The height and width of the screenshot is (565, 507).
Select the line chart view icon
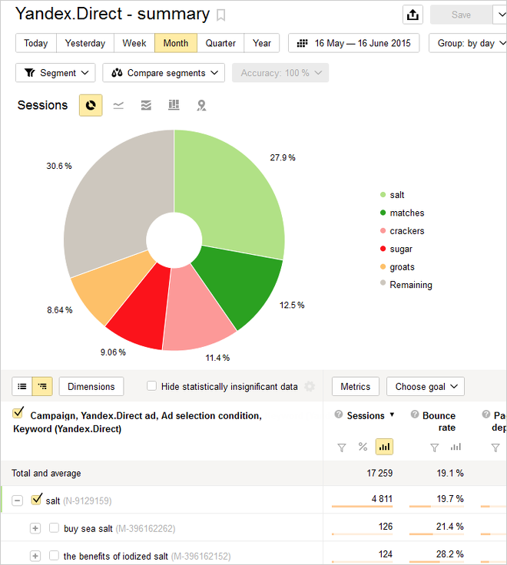(x=118, y=105)
